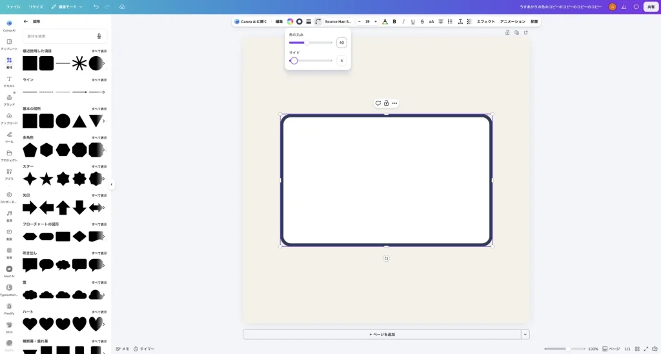Open the 配置 tab
Viewport: 661px width, 354px height.
pos(534,21)
